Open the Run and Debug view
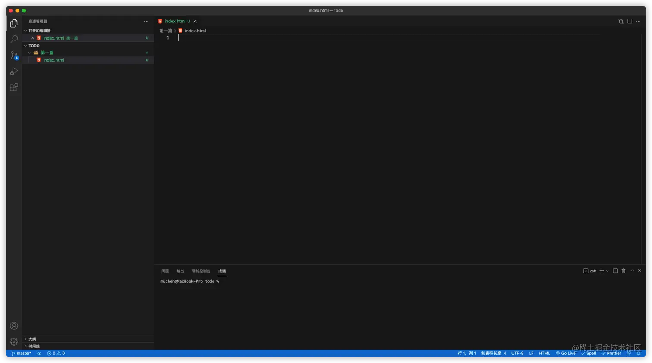Screen dimensions: 652x363 click(14, 71)
